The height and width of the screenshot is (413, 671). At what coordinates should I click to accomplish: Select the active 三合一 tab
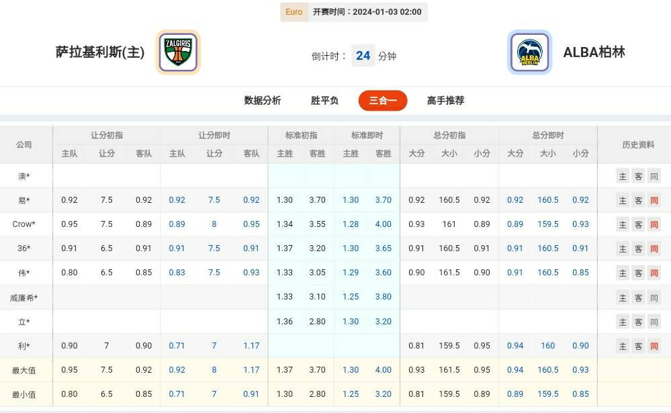(383, 101)
